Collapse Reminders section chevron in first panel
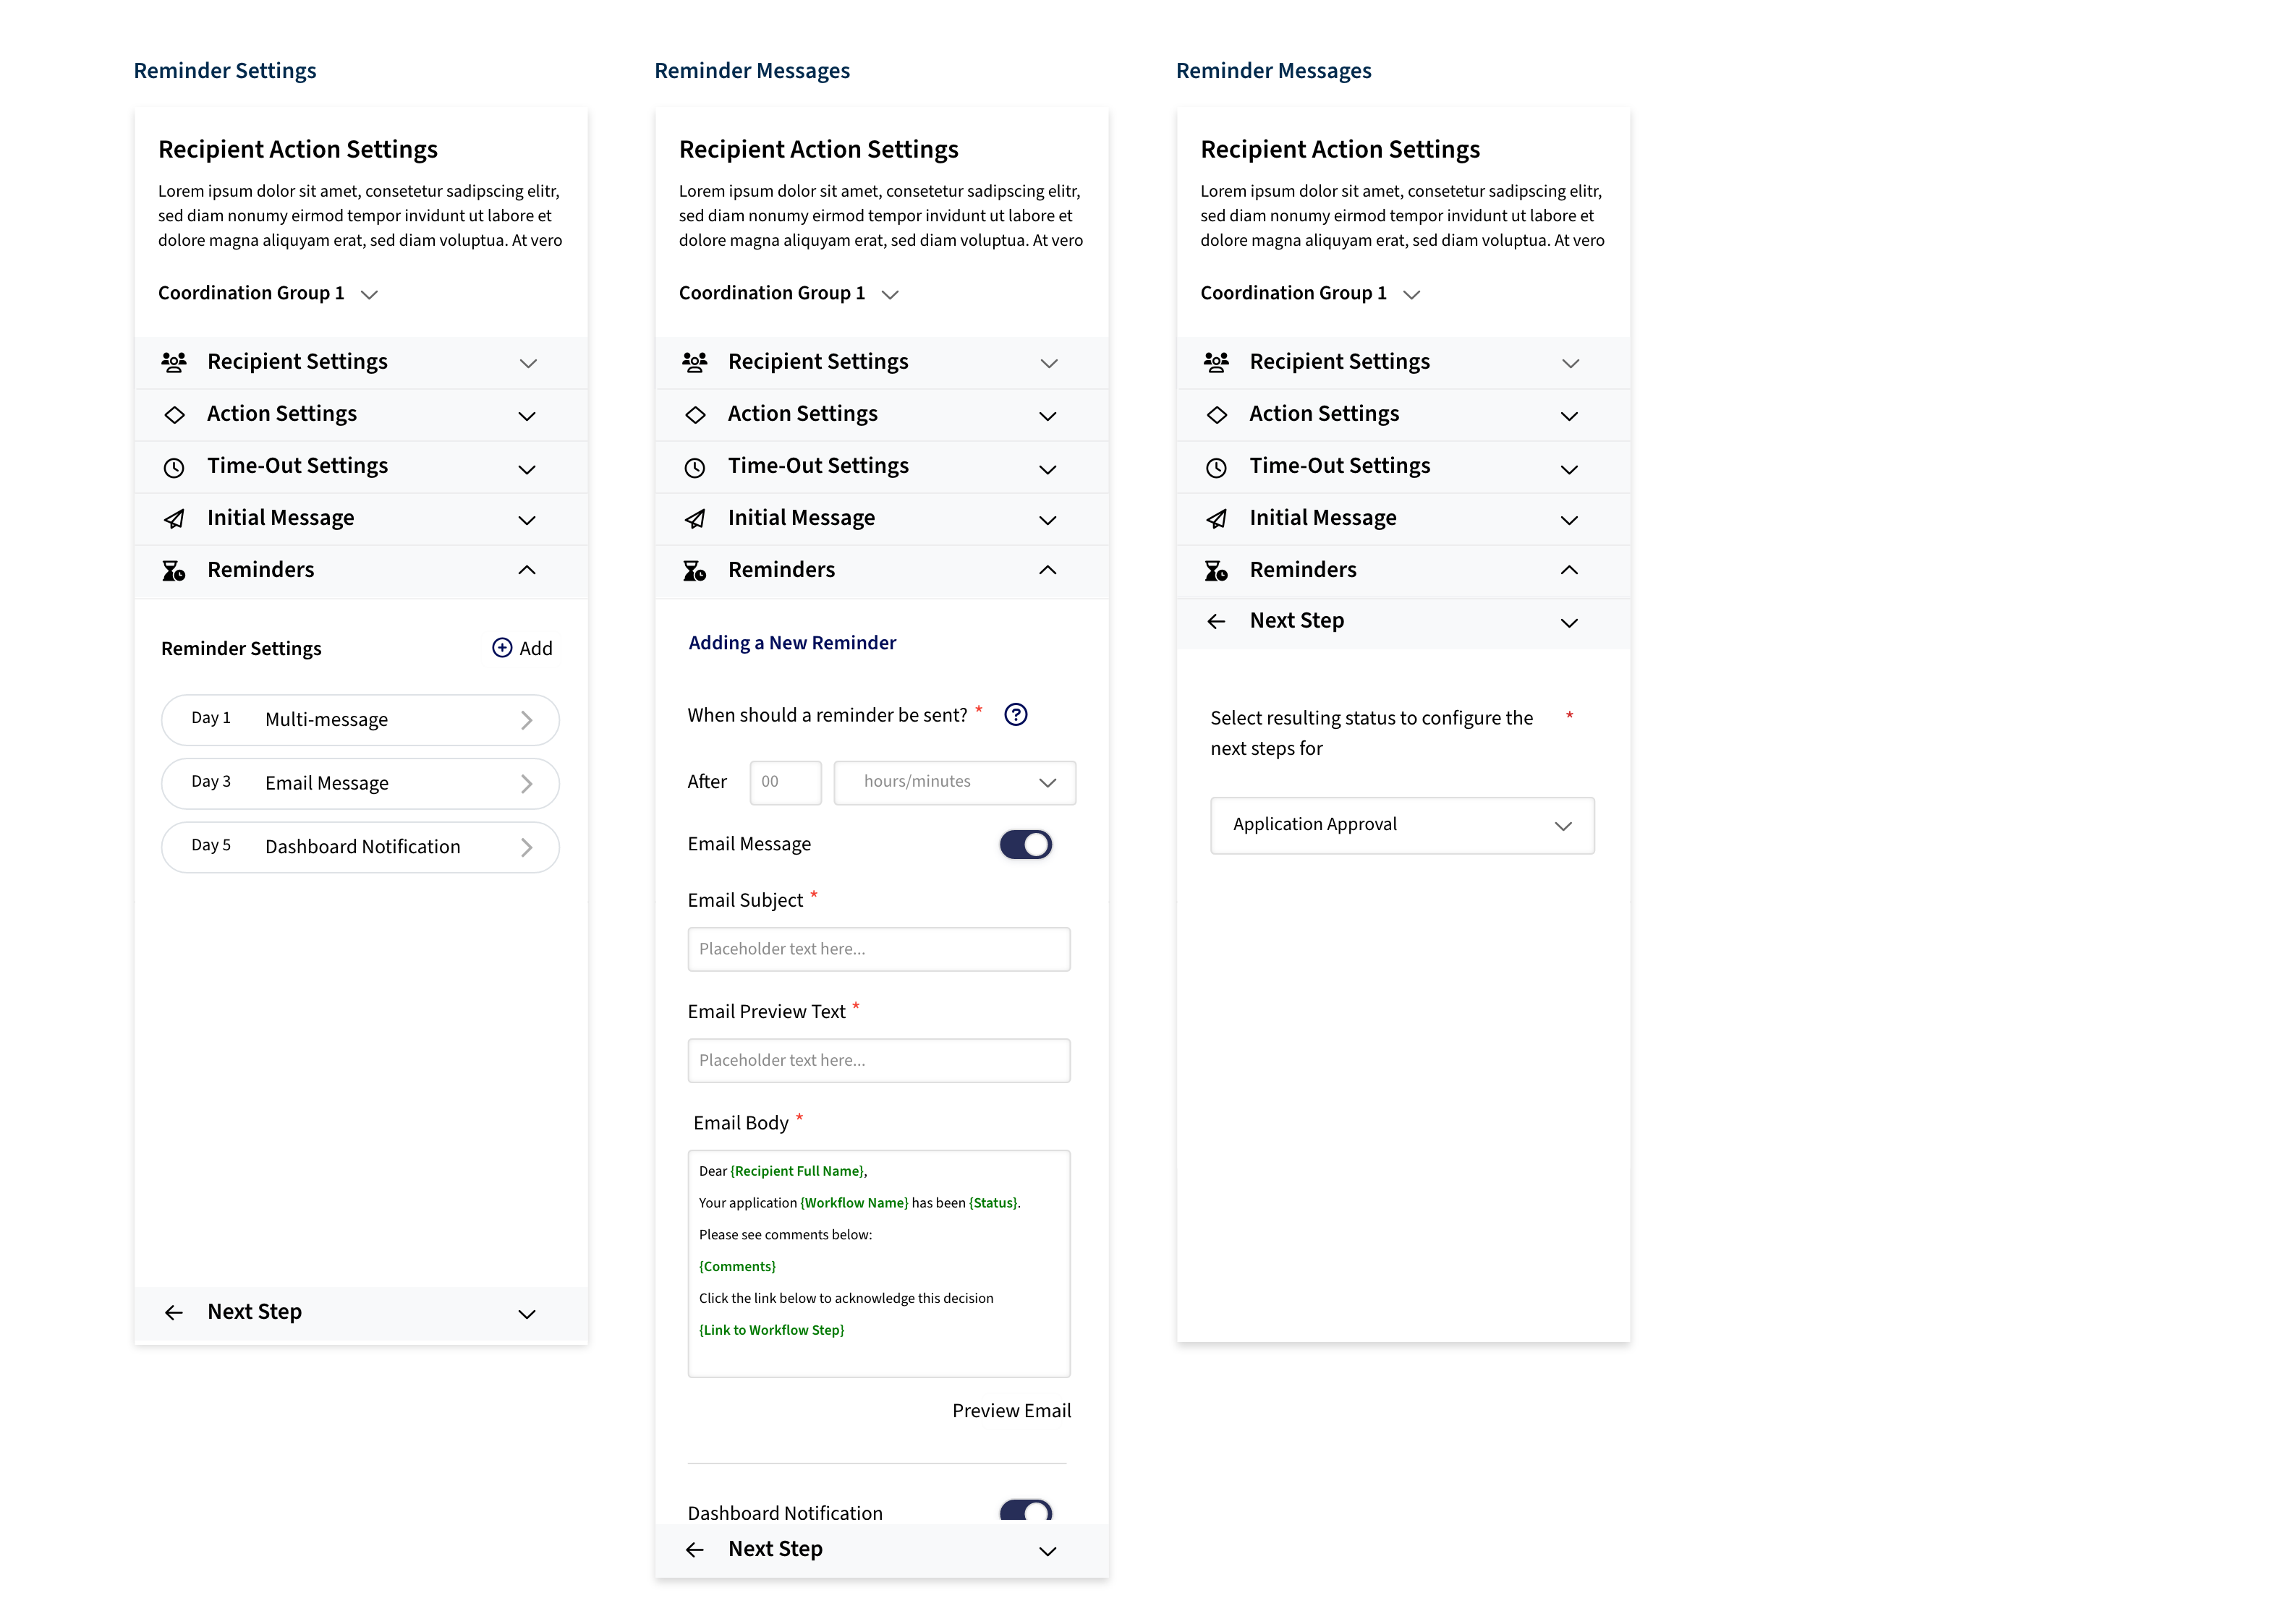 pyautogui.click(x=527, y=570)
